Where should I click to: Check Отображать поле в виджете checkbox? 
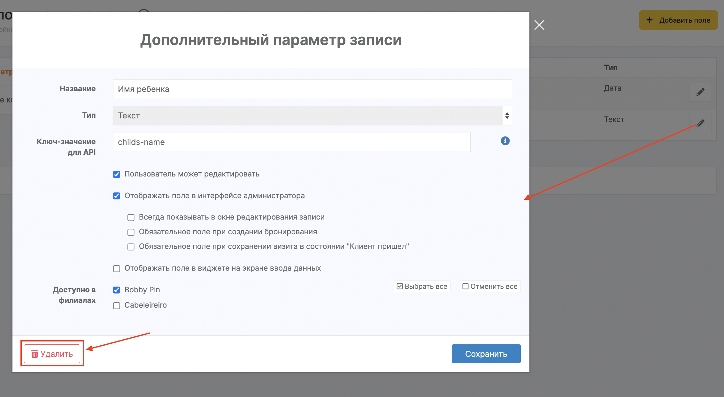117,269
